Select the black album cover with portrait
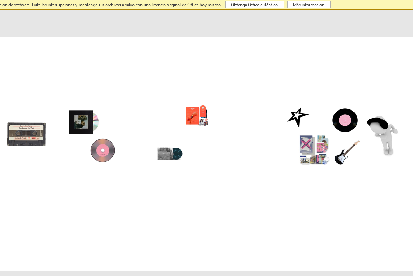Viewport: 413px width, 276px height. point(81,122)
